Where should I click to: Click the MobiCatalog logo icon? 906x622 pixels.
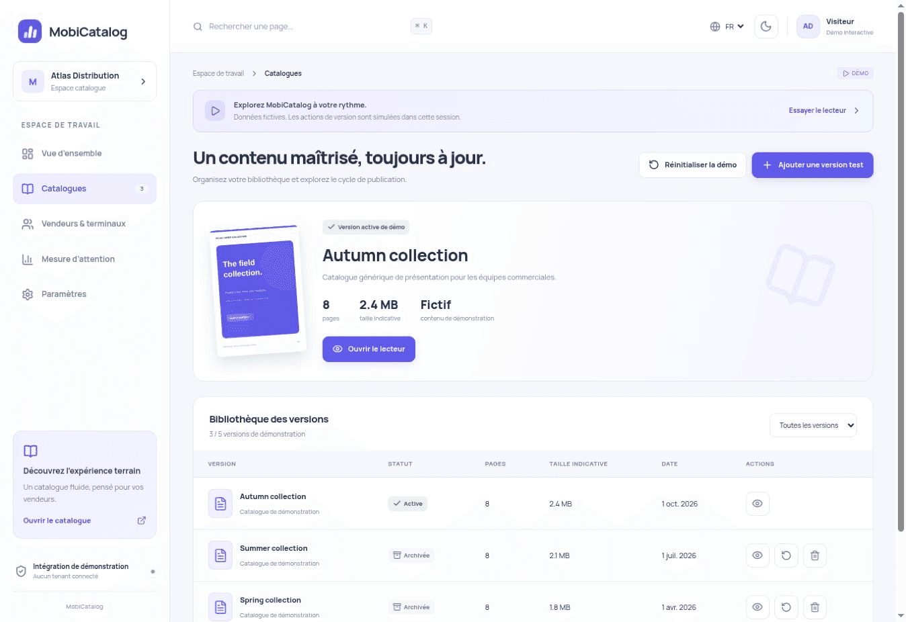pos(30,31)
